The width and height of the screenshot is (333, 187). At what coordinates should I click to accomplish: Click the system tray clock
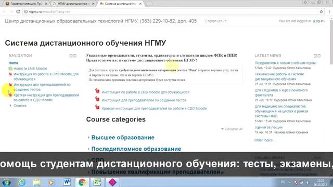321,182
